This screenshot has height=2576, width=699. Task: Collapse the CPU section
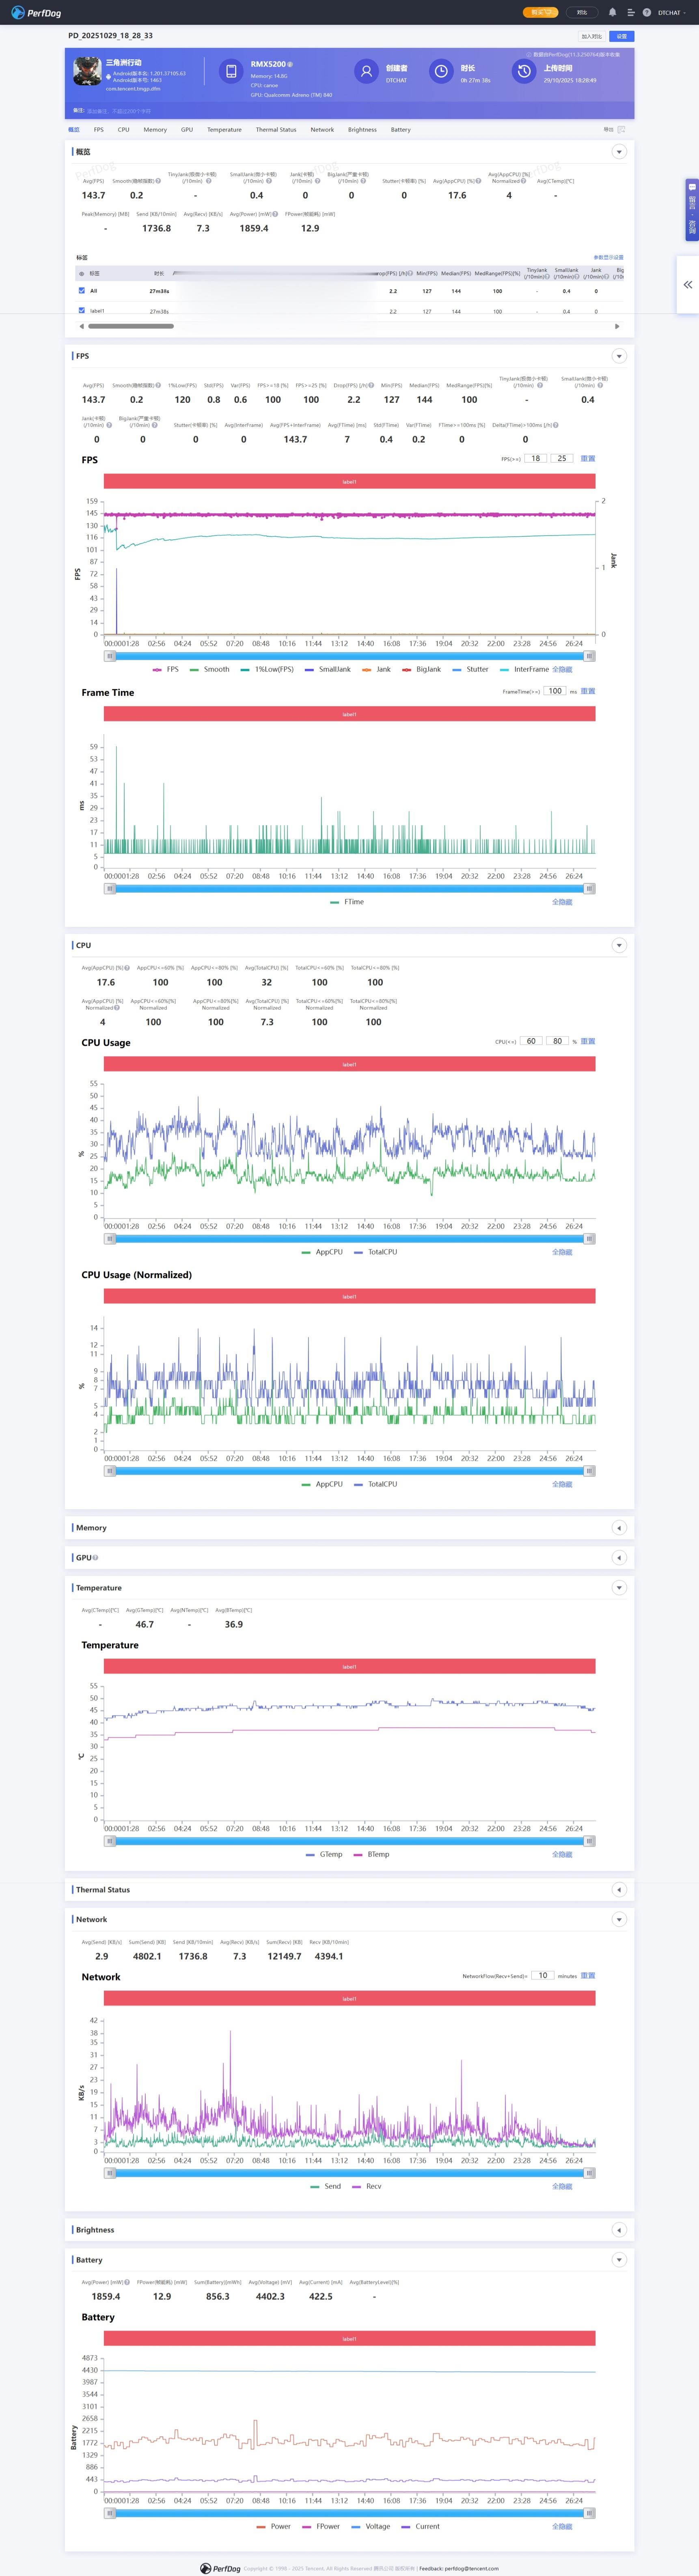point(619,945)
